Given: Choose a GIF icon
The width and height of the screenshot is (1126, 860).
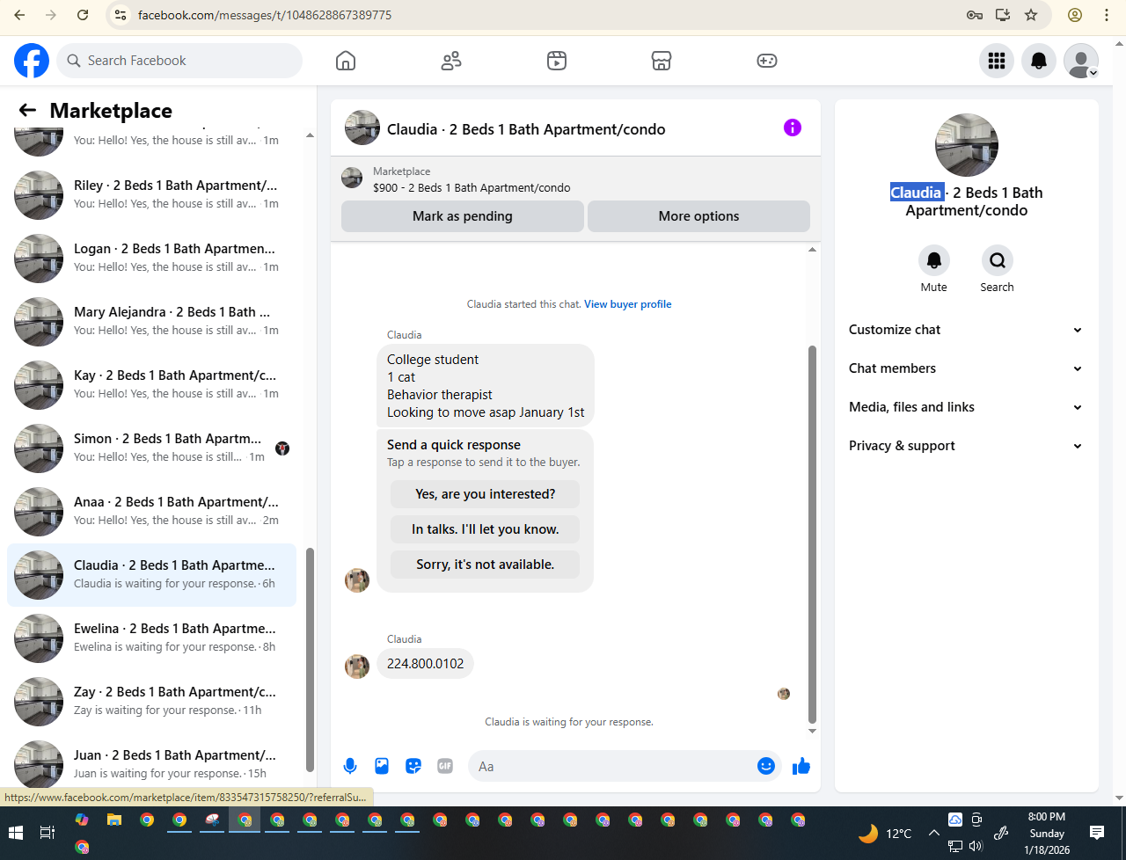Looking at the screenshot, I should click(x=445, y=766).
